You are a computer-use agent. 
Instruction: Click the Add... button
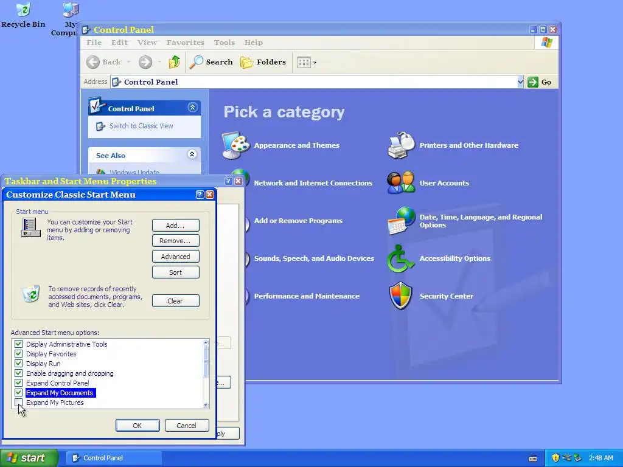[x=175, y=226]
